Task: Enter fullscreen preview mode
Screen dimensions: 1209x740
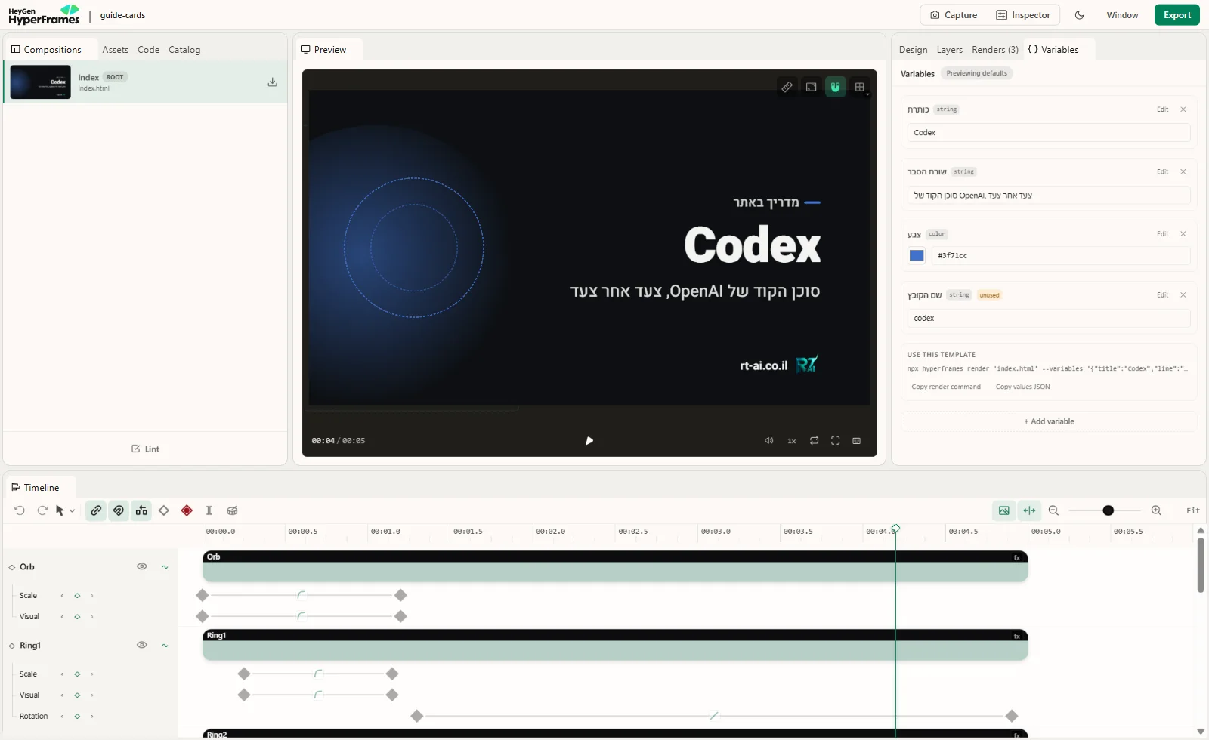Action: (x=835, y=440)
